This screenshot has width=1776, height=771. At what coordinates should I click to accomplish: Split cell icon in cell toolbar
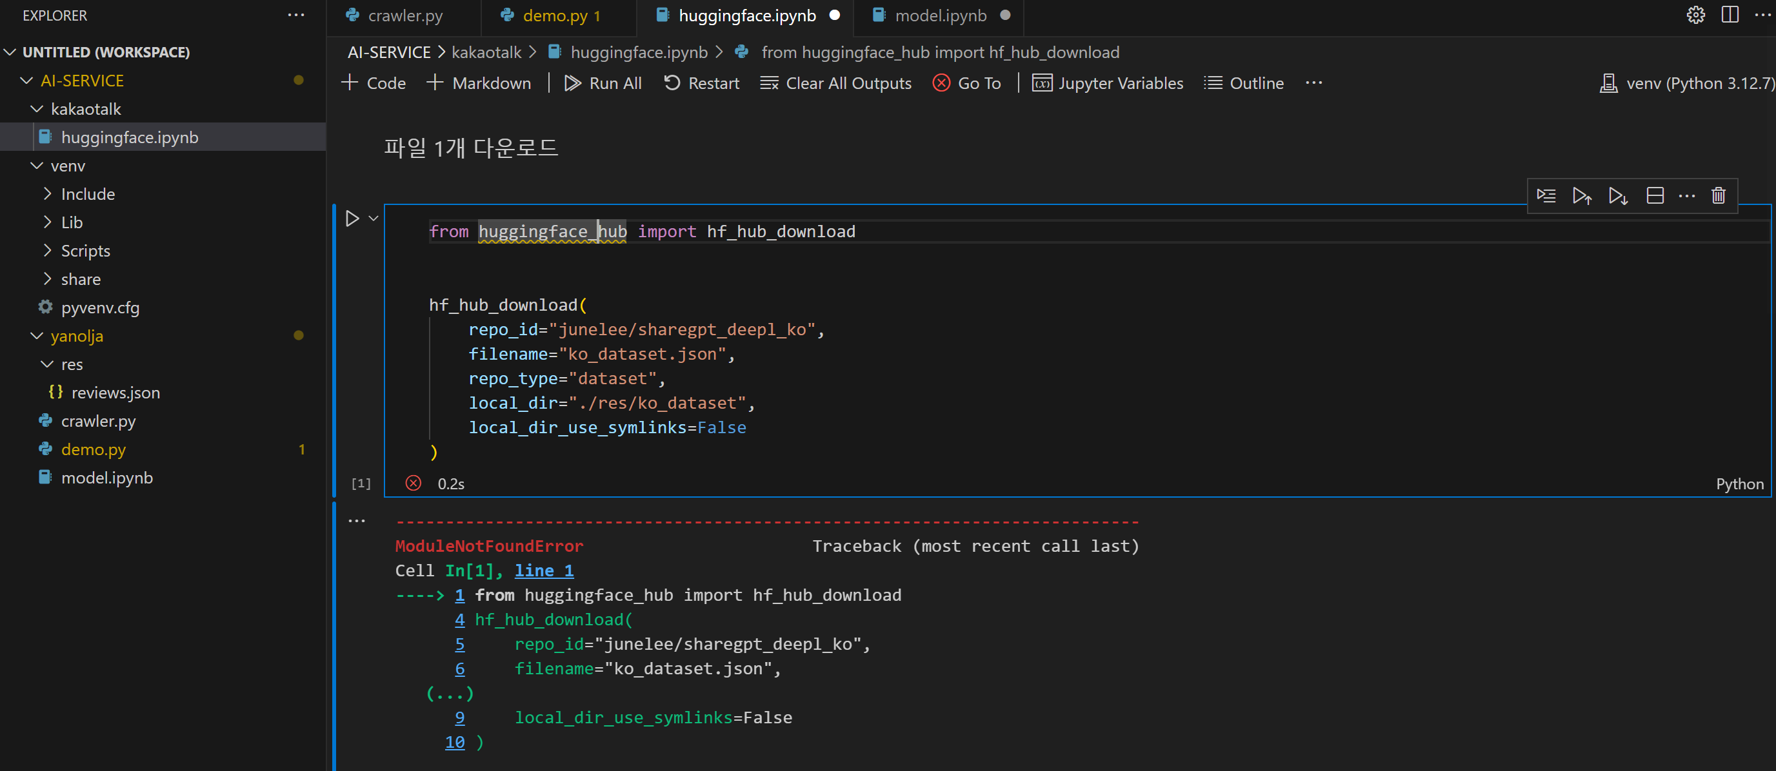1655,196
